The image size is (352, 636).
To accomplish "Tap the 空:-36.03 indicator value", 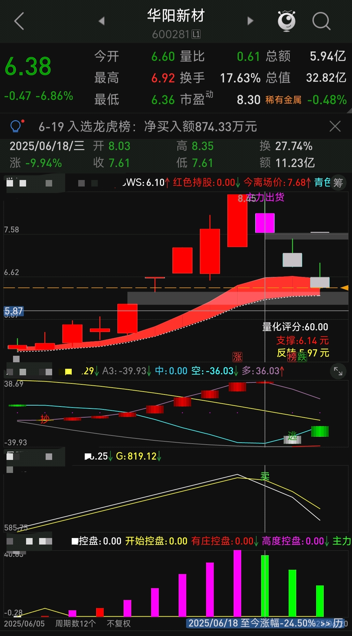I will [215, 371].
